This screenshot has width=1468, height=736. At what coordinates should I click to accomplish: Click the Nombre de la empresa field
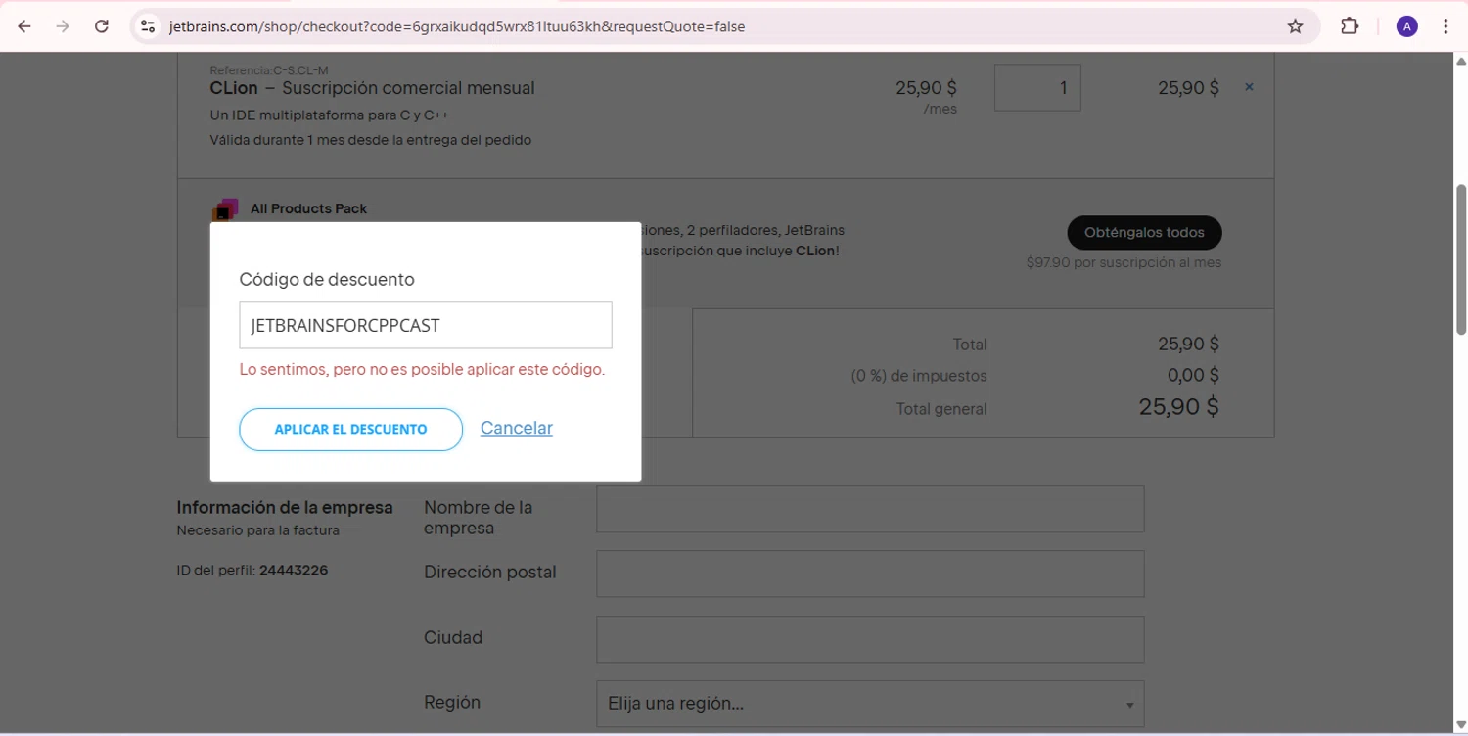(x=870, y=509)
